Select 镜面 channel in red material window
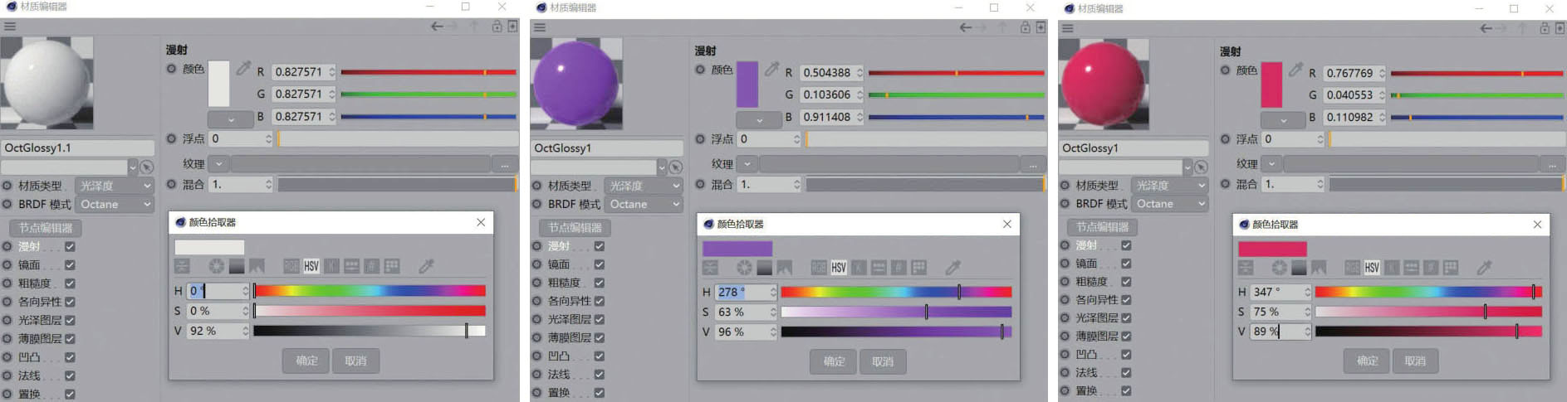This screenshot has width=1567, height=402. 1086,264
